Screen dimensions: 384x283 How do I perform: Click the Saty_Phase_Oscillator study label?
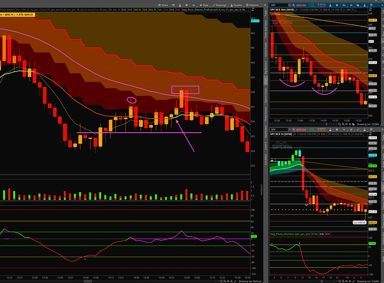pyautogui.click(x=290, y=234)
